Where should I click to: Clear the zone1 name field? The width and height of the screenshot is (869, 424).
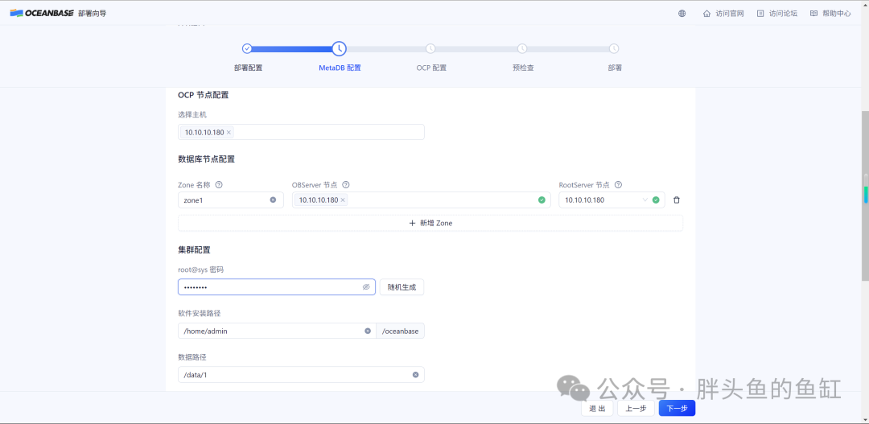click(273, 200)
